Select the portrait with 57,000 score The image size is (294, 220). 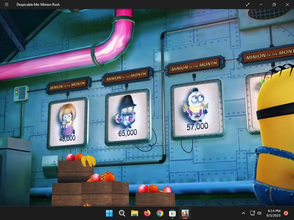197,109
